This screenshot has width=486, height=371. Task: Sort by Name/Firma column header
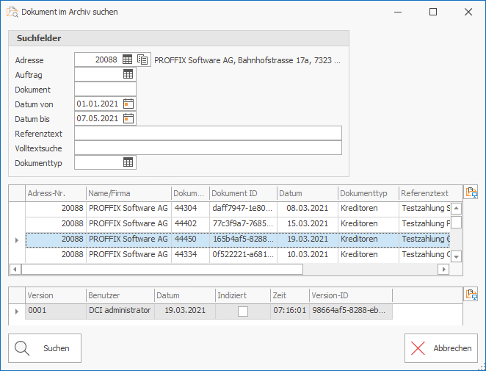[x=128, y=193]
